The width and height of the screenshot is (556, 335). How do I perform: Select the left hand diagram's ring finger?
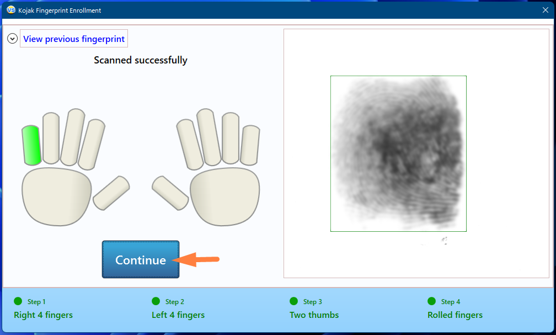point(51,138)
